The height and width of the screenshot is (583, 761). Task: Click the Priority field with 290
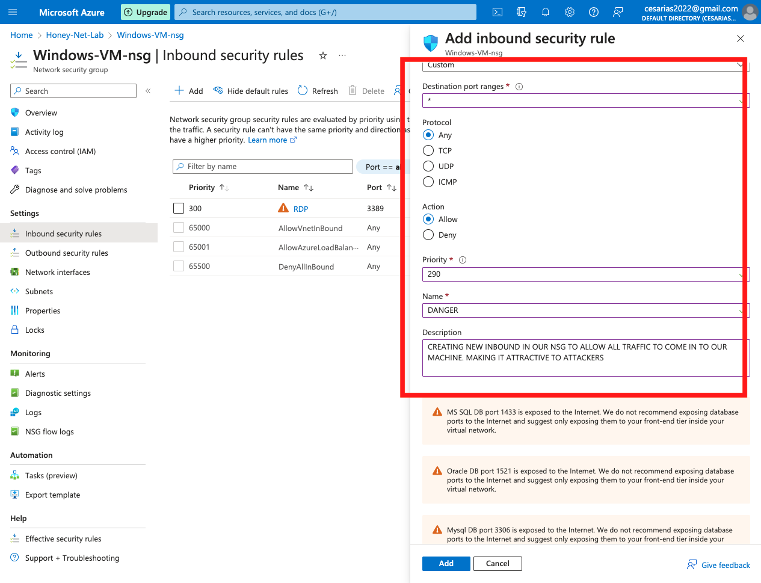[x=586, y=274]
